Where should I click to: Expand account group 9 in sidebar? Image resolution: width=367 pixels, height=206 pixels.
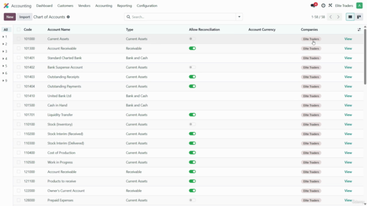5,81
